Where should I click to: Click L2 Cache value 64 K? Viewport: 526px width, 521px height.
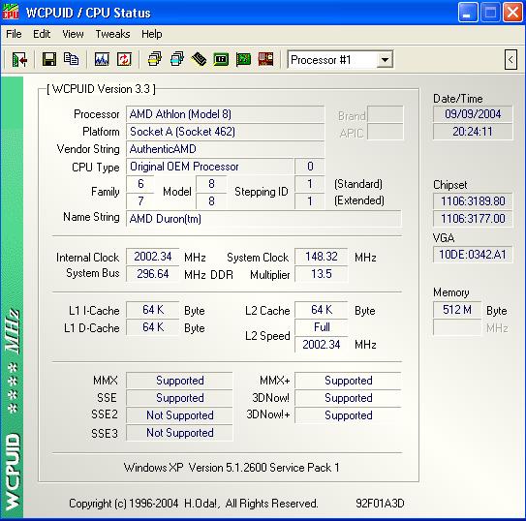pos(322,310)
